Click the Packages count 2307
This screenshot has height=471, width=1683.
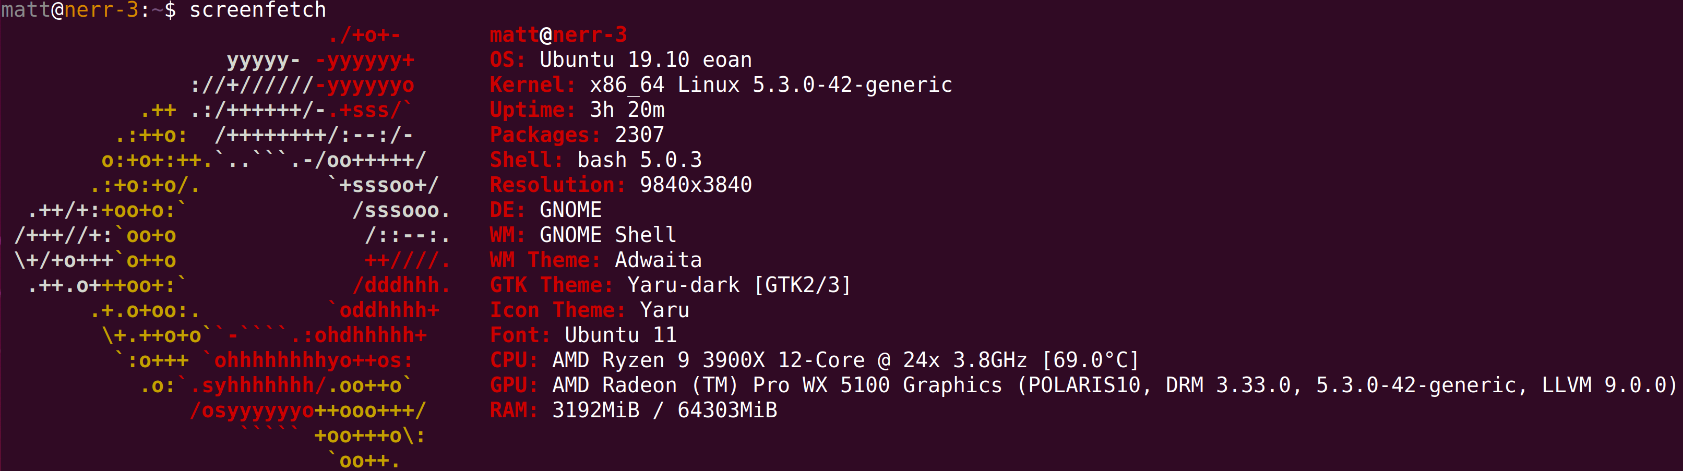point(639,135)
